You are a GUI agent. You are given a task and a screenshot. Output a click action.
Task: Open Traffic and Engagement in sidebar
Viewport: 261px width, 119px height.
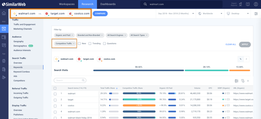click(x=24, y=24)
